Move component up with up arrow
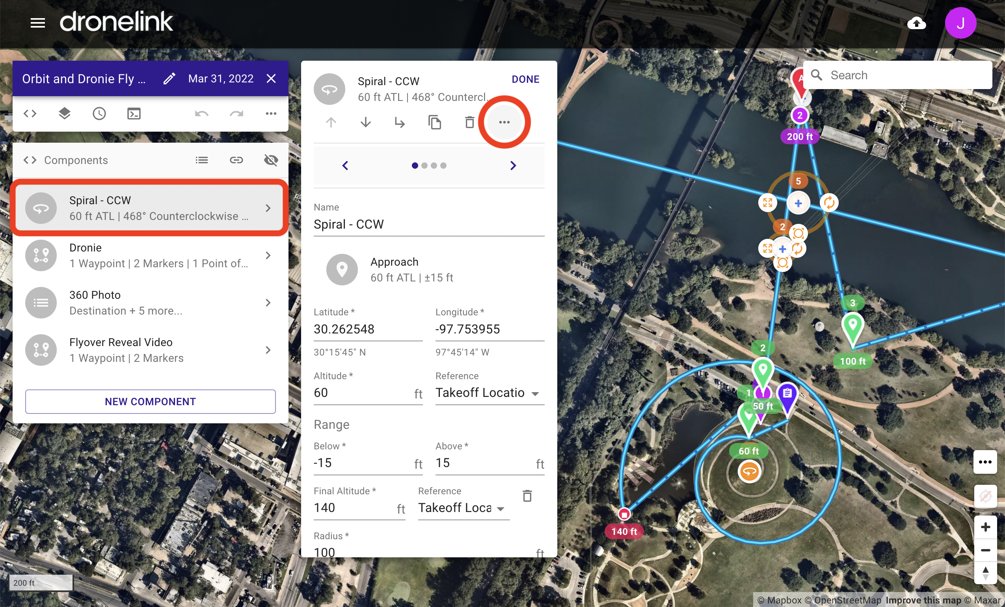Viewport: 1005px width, 607px height. click(331, 122)
